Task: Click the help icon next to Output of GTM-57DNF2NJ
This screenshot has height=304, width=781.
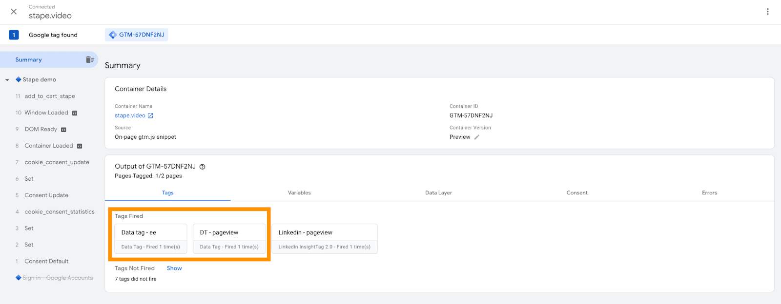Action: point(202,167)
